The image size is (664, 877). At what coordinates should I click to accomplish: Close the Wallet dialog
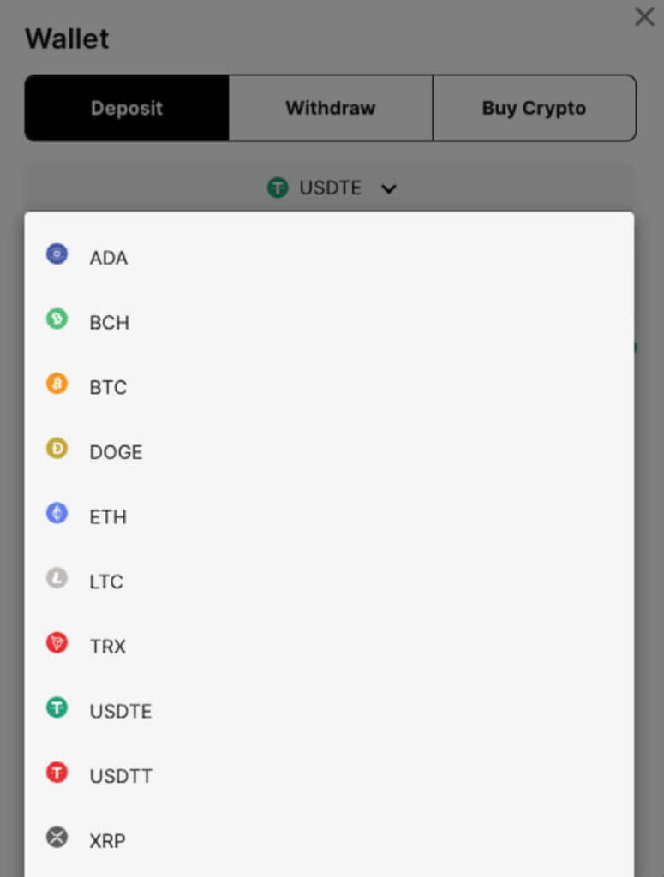click(645, 16)
